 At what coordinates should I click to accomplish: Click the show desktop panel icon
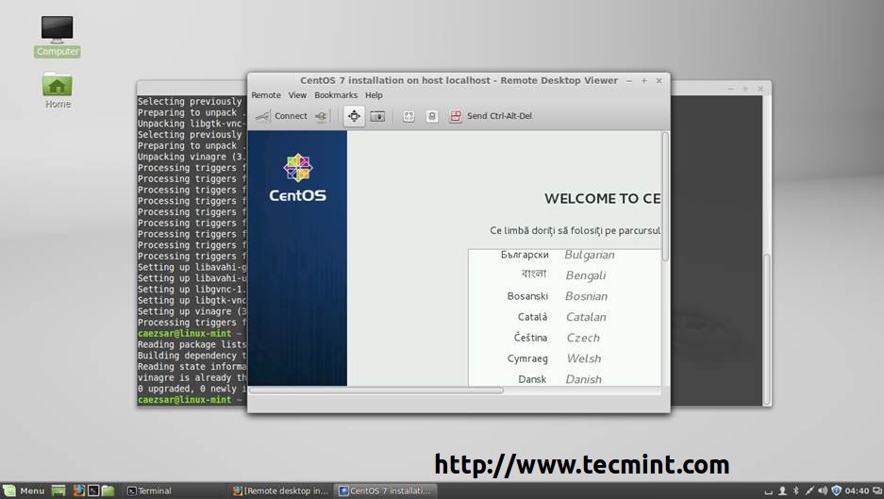click(58, 491)
